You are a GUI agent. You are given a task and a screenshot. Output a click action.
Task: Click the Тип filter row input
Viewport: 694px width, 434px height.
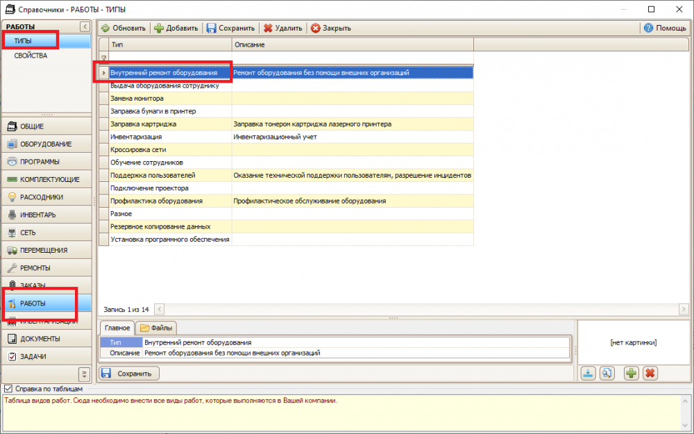pyautogui.click(x=171, y=58)
